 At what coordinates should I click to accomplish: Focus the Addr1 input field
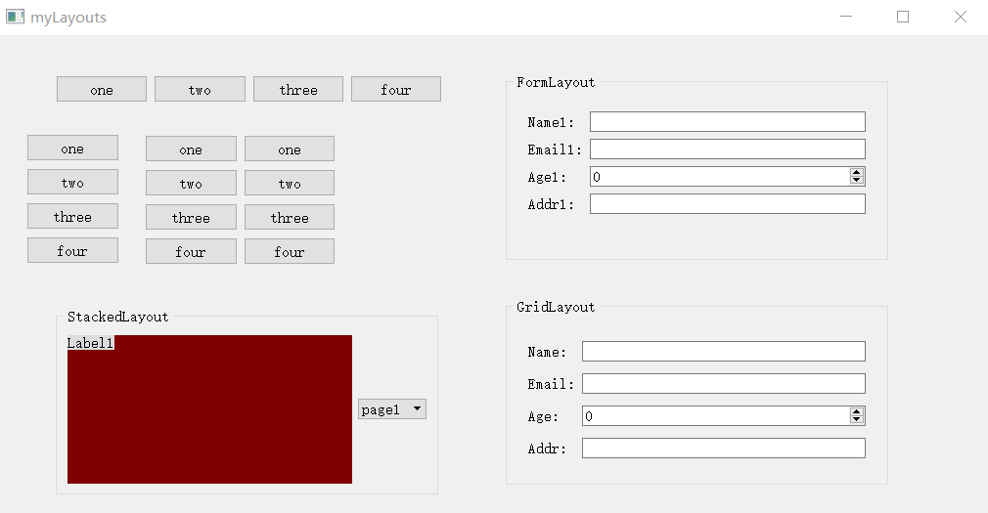tap(727, 204)
